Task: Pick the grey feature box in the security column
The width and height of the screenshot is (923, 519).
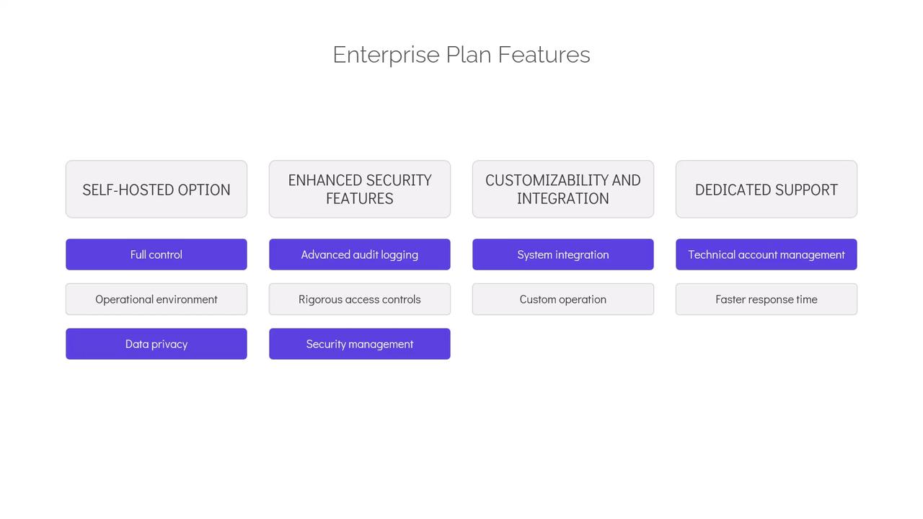Action: click(x=360, y=299)
